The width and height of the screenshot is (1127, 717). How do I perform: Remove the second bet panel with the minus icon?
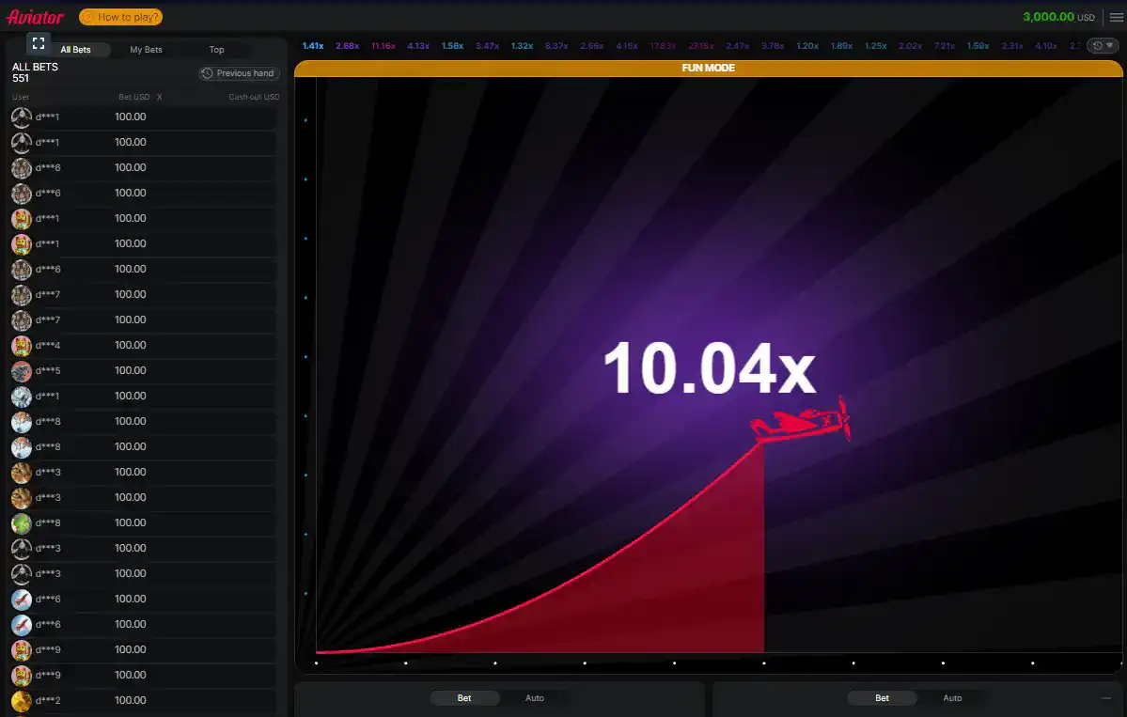coord(1106,698)
